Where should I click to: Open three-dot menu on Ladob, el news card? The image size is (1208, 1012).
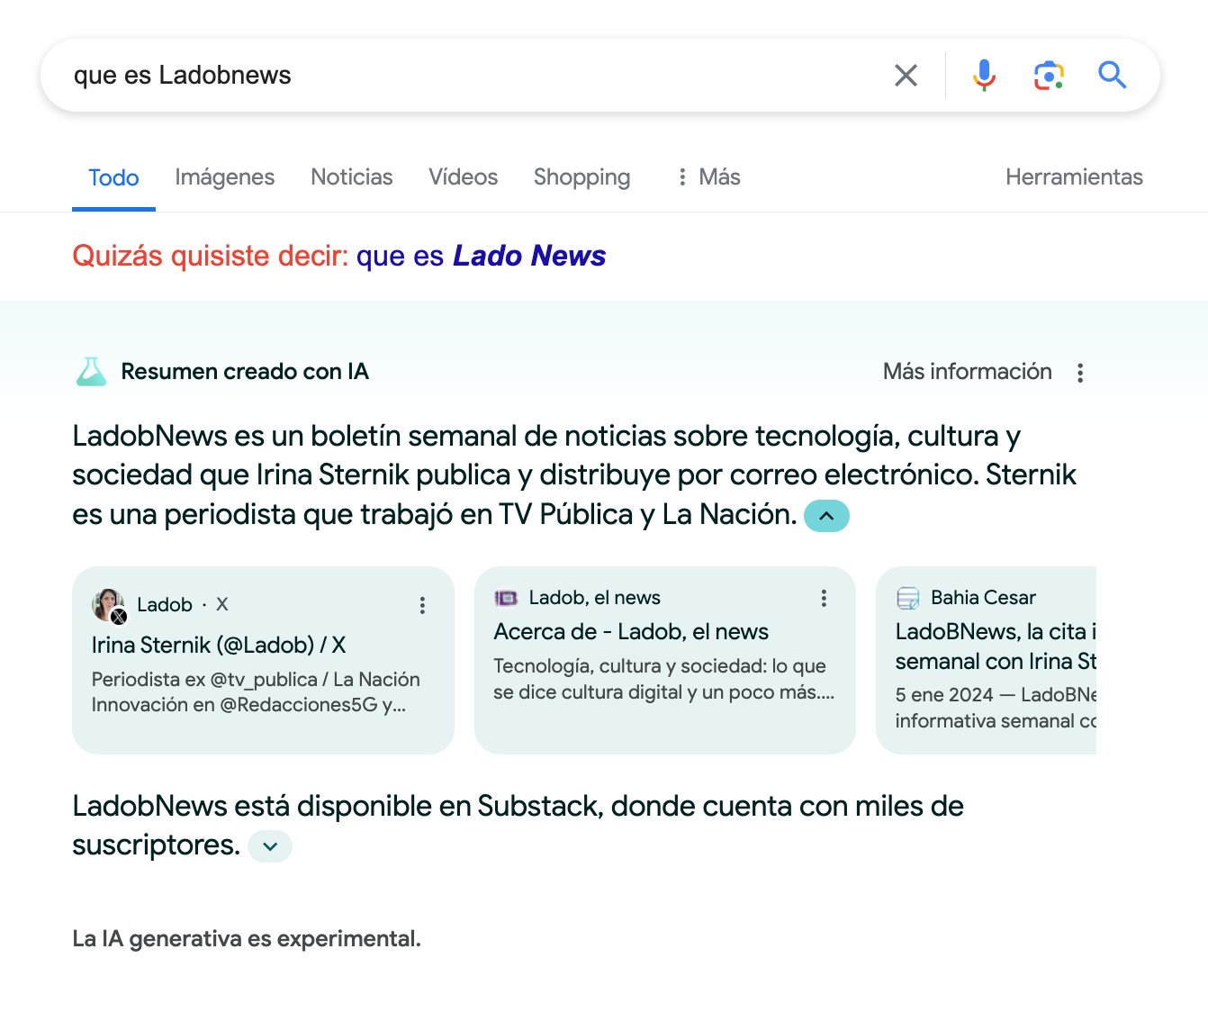(824, 598)
